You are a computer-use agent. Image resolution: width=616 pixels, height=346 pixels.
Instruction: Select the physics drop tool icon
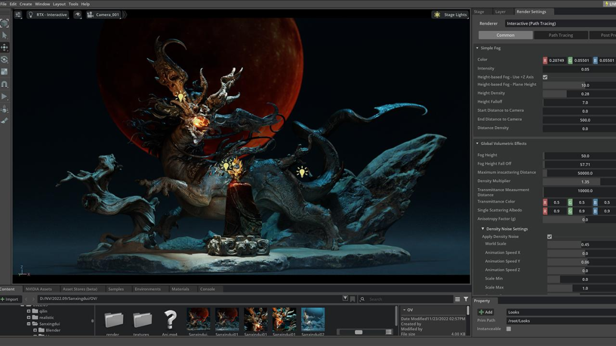(x=5, y=109)
